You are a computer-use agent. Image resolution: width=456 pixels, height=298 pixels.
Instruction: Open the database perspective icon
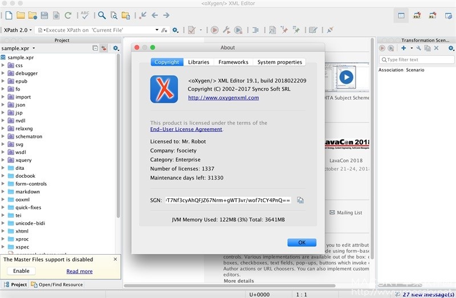[x=448, y=15]
